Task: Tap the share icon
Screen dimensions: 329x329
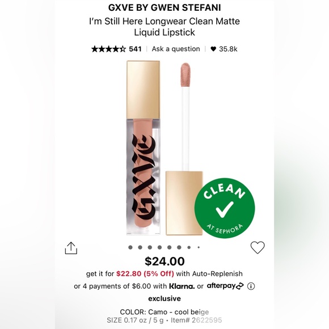Action: coord(71,248)
